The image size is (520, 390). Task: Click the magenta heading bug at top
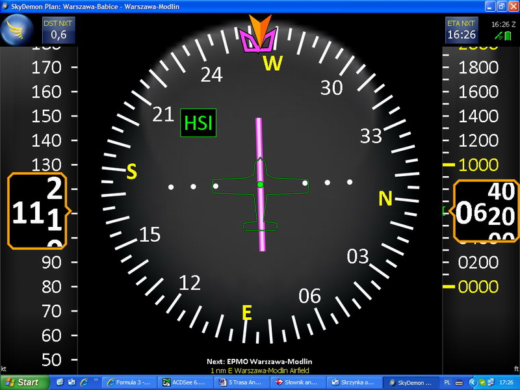[260, 39]
